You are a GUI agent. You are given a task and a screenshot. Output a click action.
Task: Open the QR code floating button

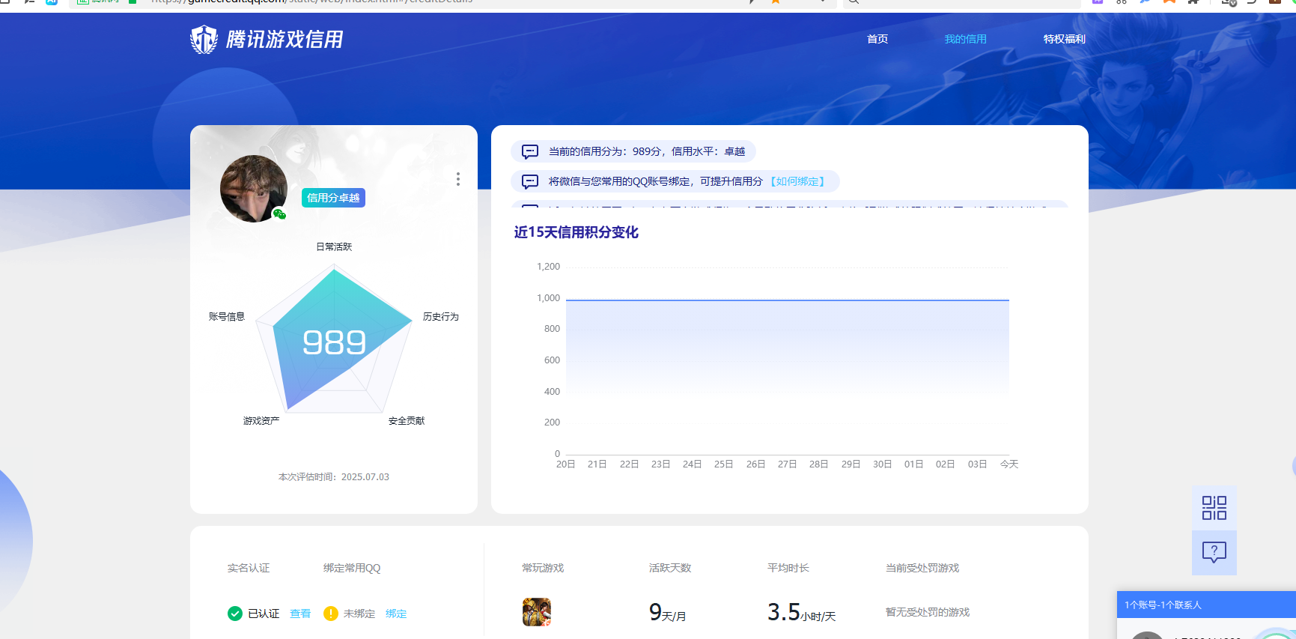pos(1214,508)
